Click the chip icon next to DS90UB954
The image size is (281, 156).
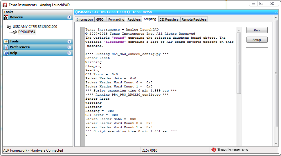tap(14, 32)
